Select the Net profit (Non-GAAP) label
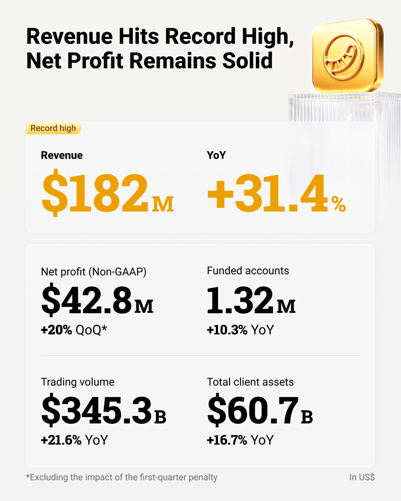The width and height of the screenshot is (401, 501). [x=94, y=272]
